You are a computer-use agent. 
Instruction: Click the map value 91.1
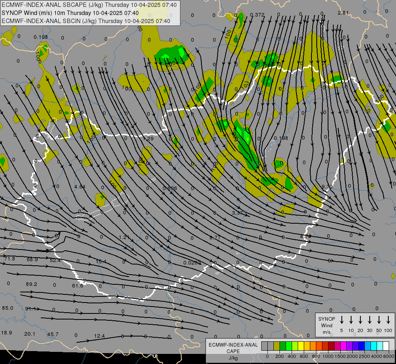(x=31, y=309)
